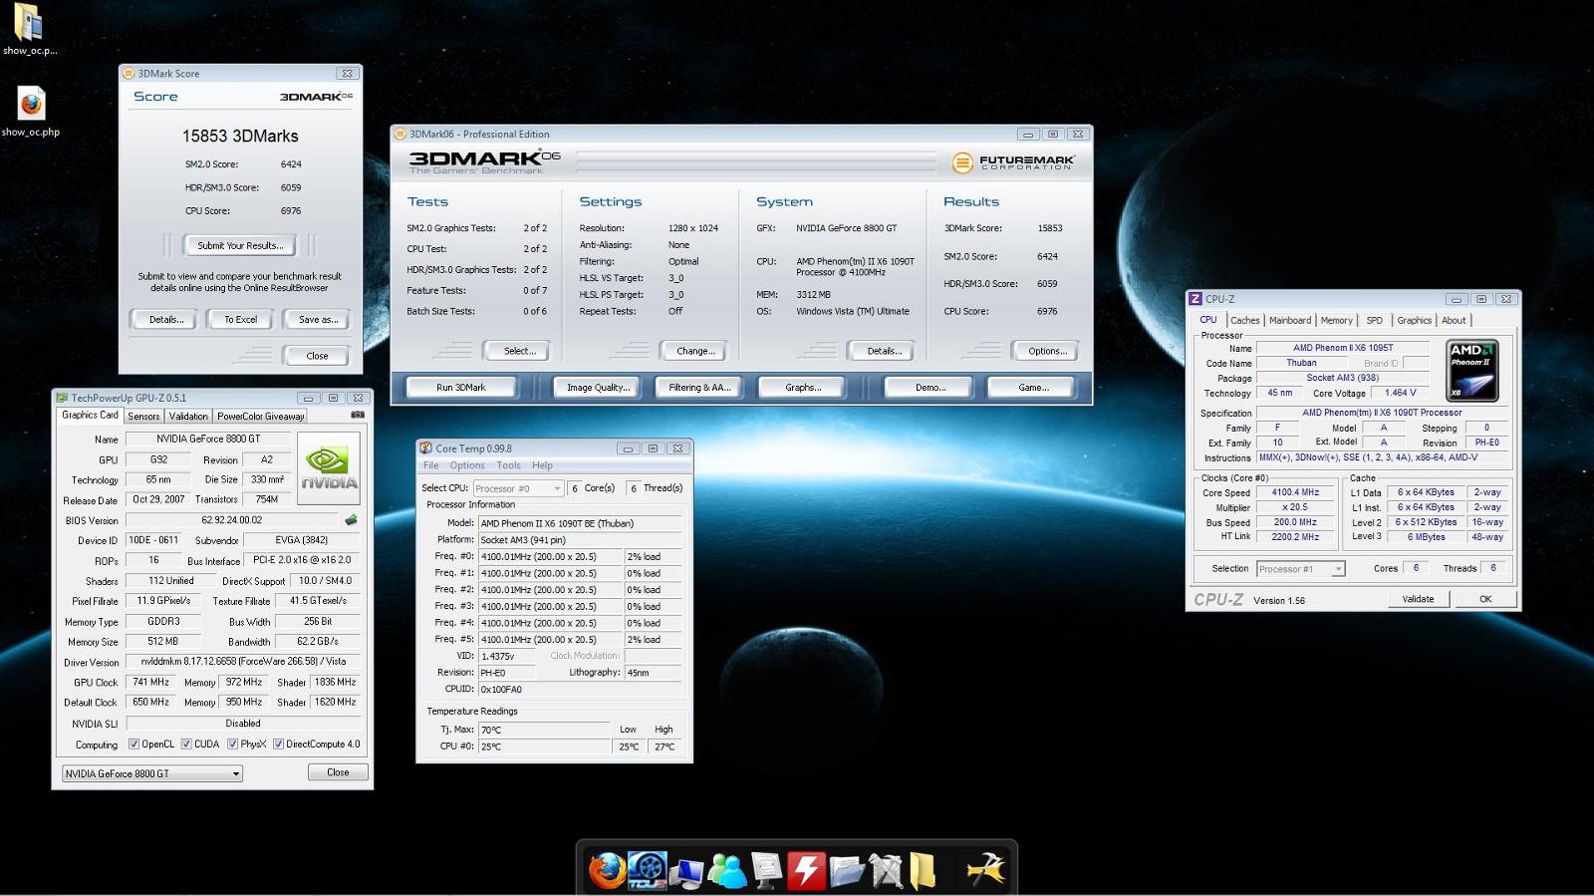Click the Filtering & AA... button

(699, 388)
